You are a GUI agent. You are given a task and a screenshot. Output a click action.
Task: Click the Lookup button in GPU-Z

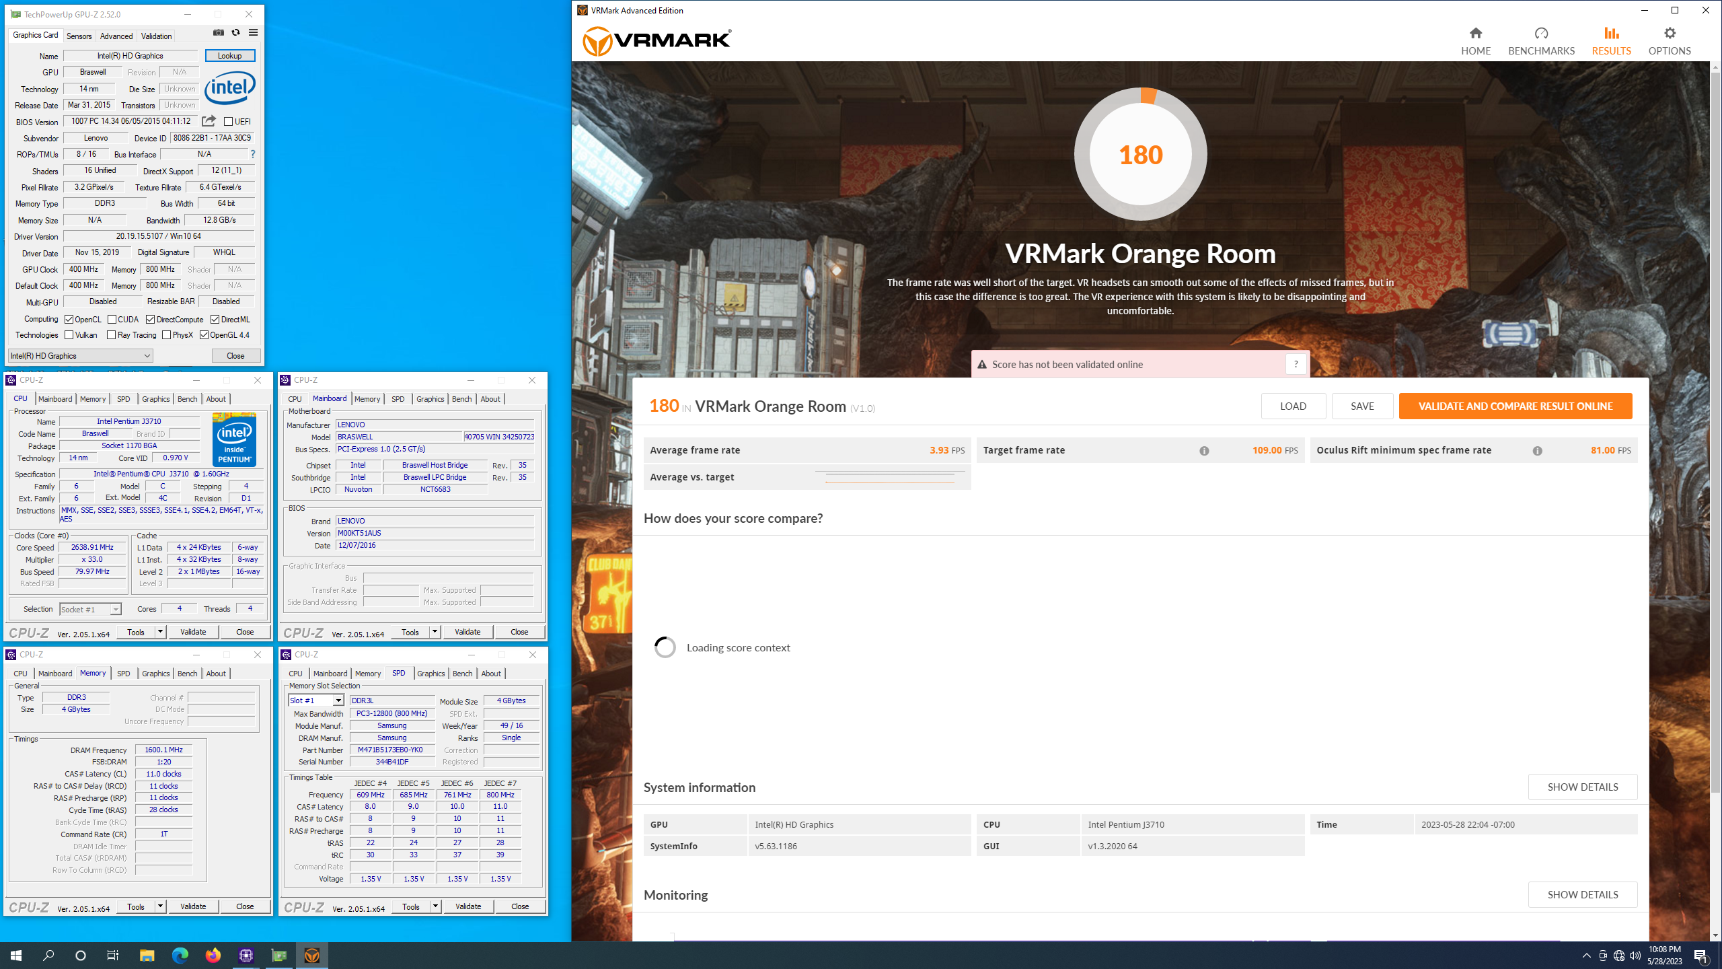point(230,56)
